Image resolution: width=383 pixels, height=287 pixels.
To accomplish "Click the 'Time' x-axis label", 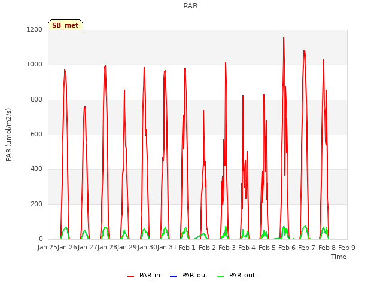I will click(339, 257).
